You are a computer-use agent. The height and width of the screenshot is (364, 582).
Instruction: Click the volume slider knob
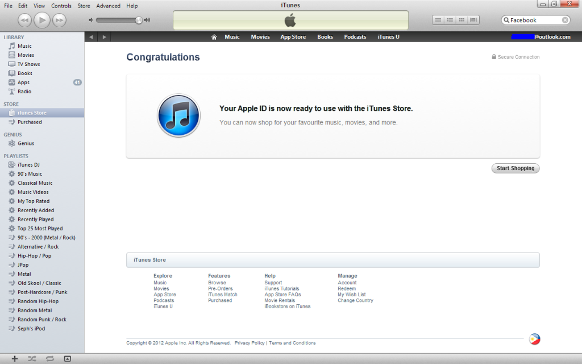pos(139,20)
